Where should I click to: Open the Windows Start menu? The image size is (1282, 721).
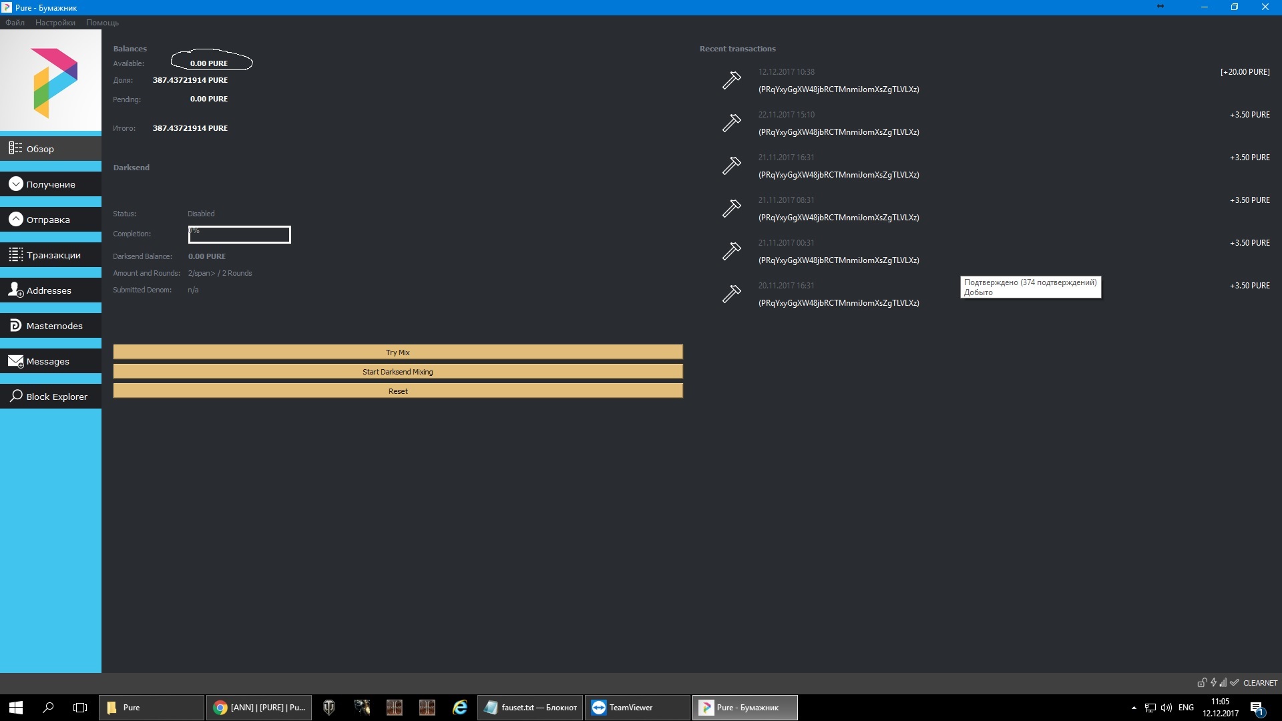pyautogui.click(x=16, y=708)
